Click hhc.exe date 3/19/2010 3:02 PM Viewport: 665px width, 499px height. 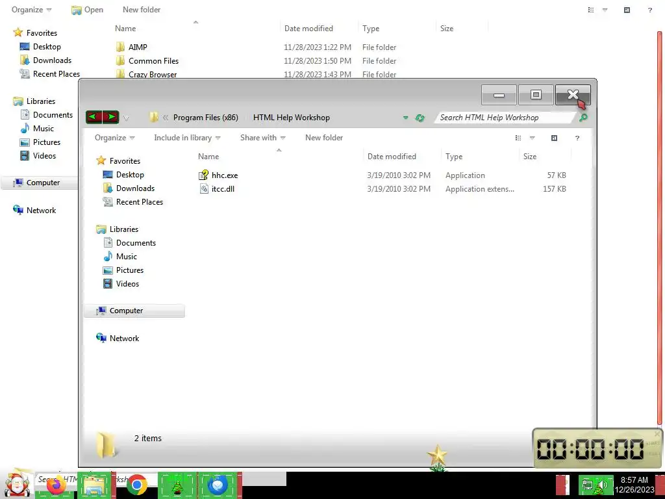pyautogui.click(x=399, y=175)
